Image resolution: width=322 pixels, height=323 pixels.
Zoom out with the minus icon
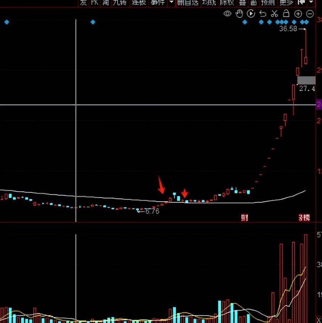(310, 14)
